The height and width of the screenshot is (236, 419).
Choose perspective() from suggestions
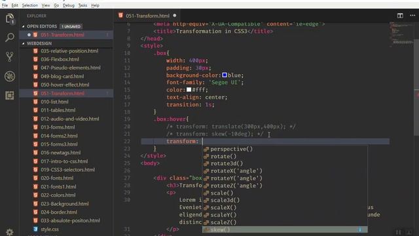[x=285, y=149]
